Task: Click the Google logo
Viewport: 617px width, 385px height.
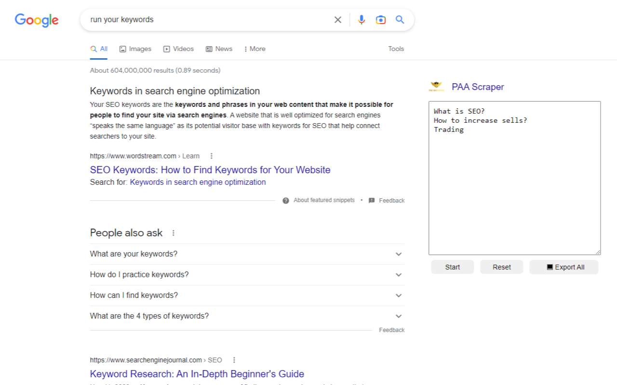Action: pos(37,20)
